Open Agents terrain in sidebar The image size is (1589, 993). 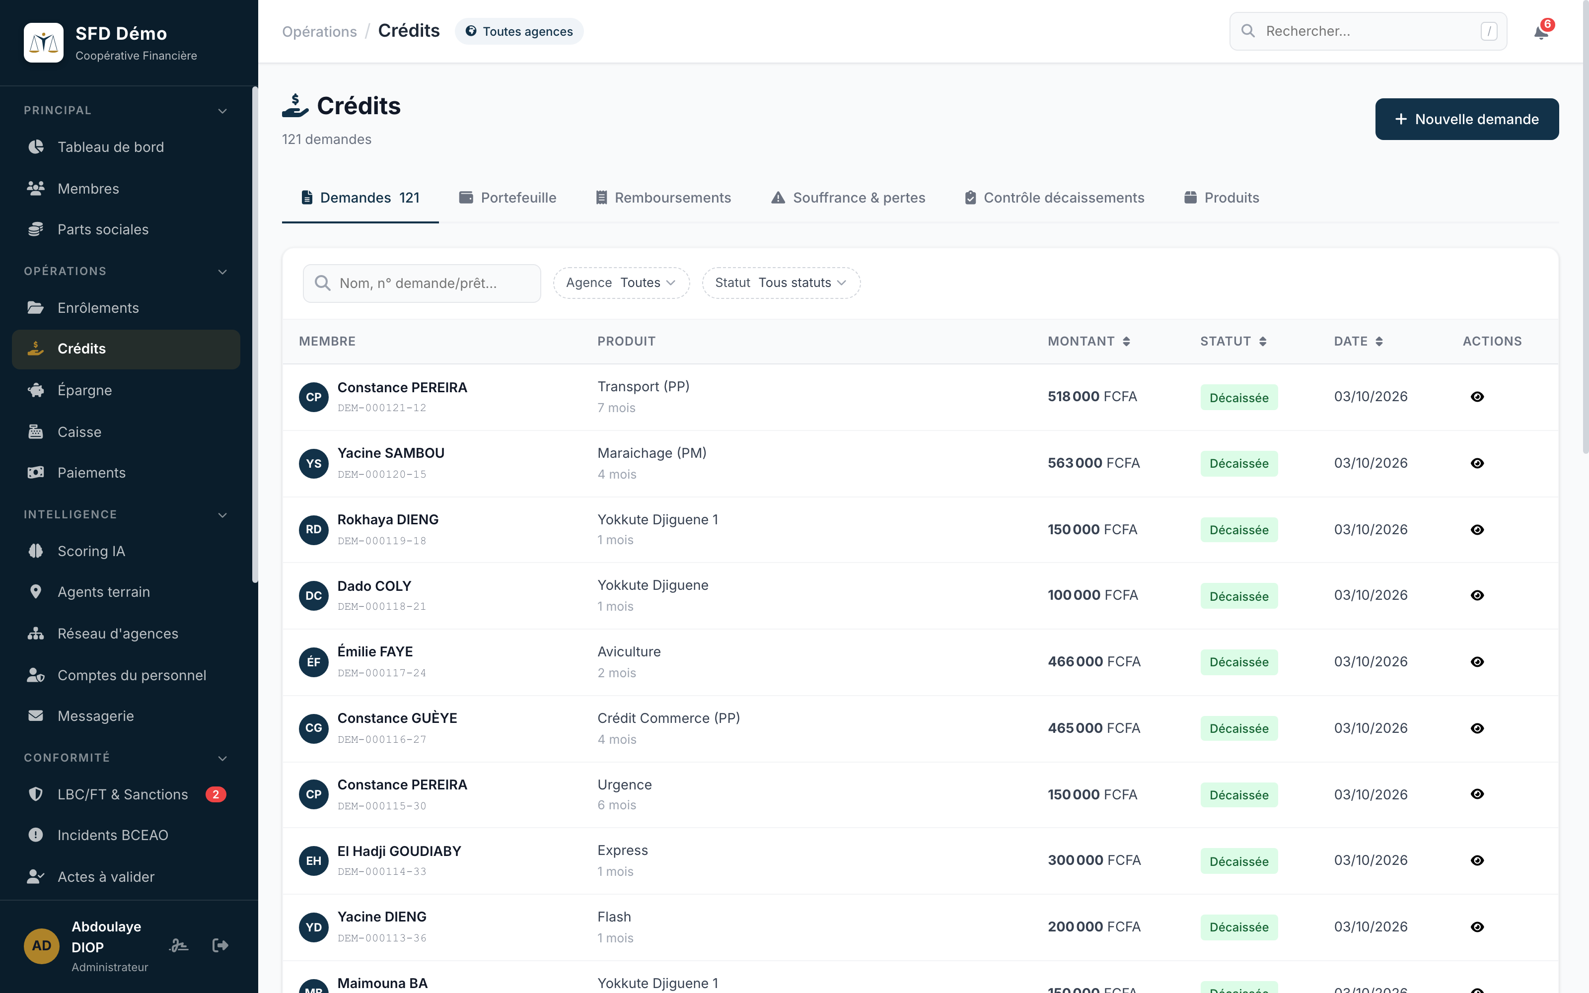pos(126,592)
